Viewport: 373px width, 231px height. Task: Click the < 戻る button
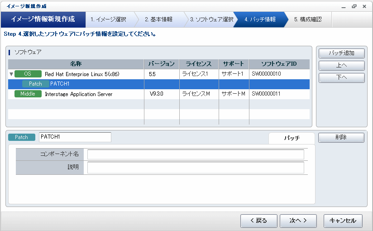[x=259, y=221]
